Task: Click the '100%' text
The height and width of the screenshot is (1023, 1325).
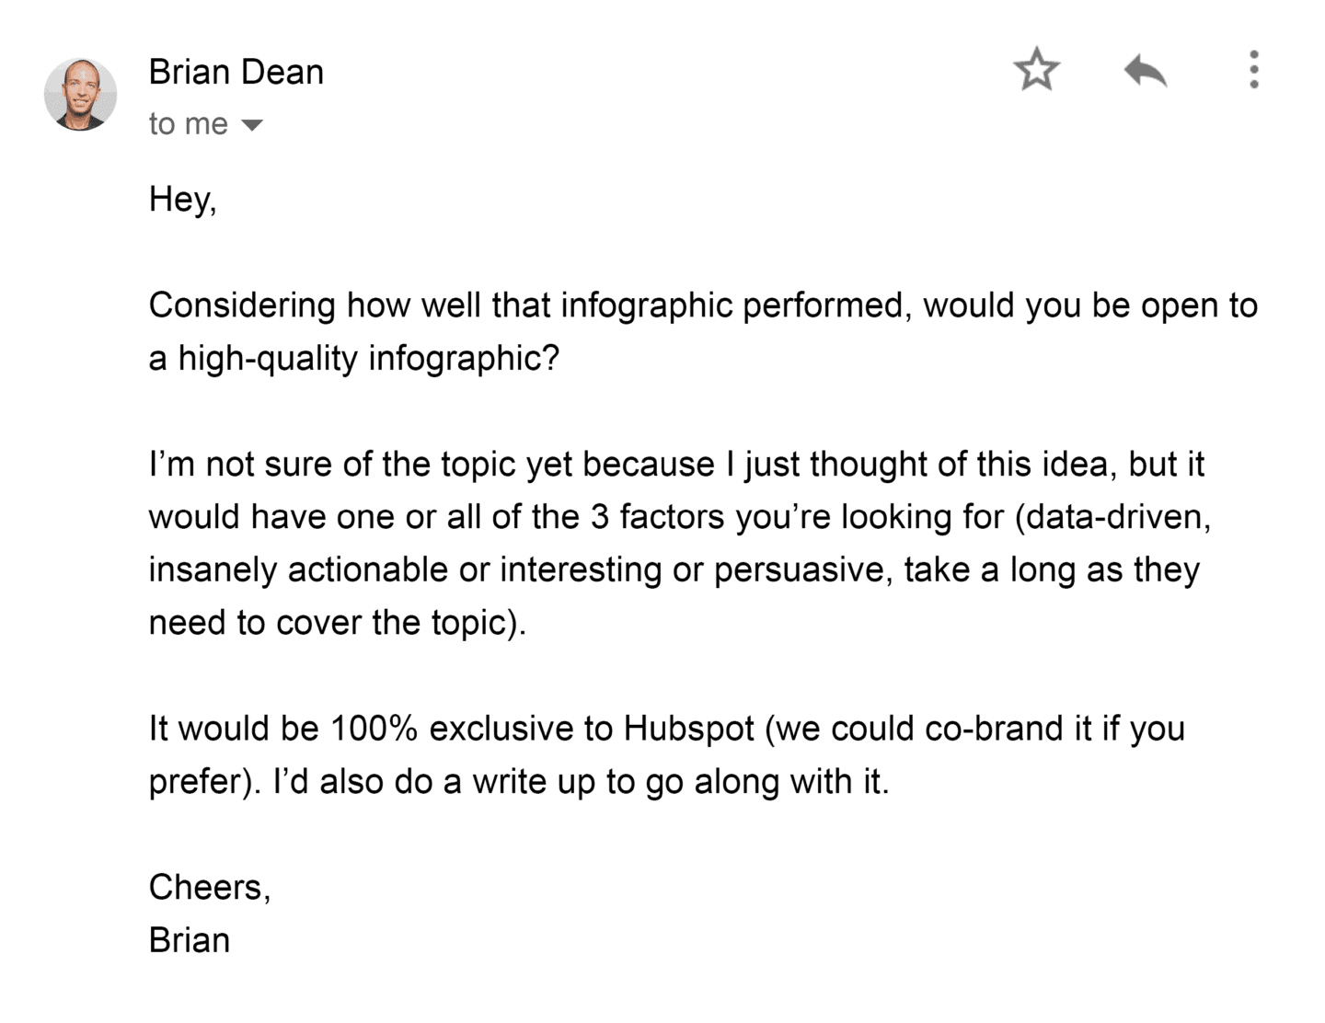Action: click(x=374, y=729)
